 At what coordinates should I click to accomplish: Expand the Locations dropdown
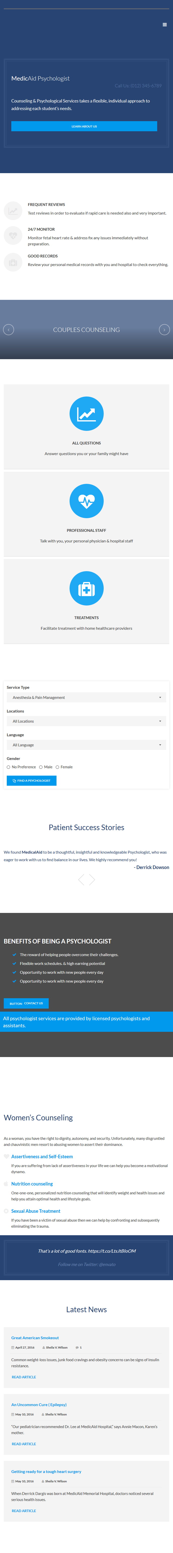[86, 721]
